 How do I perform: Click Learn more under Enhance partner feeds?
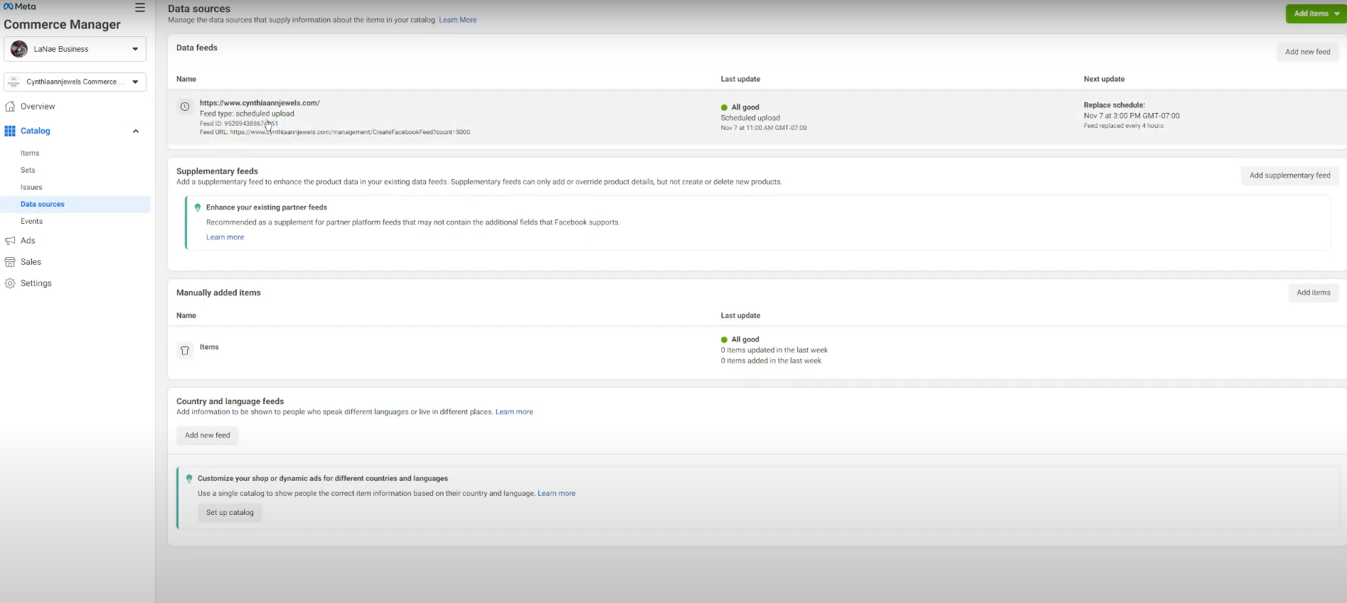(x=225, y=237)
